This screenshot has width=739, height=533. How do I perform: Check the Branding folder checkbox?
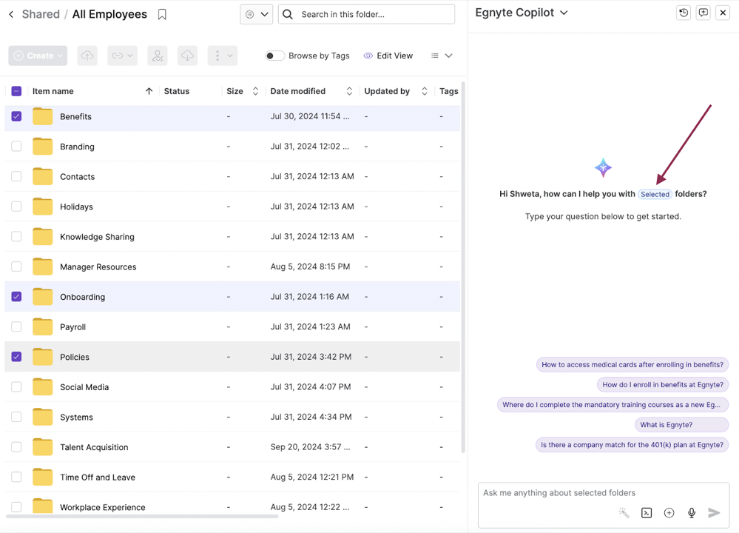[16, 147]
